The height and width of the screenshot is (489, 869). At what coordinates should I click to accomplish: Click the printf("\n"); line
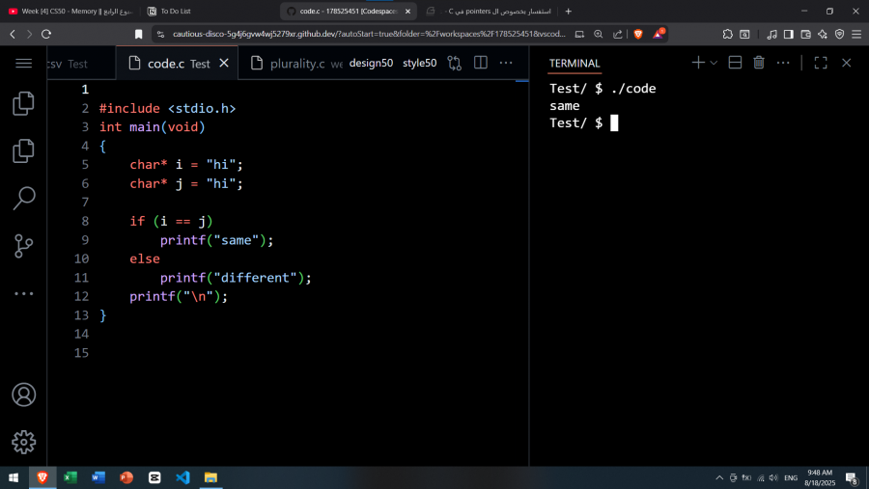179,296
